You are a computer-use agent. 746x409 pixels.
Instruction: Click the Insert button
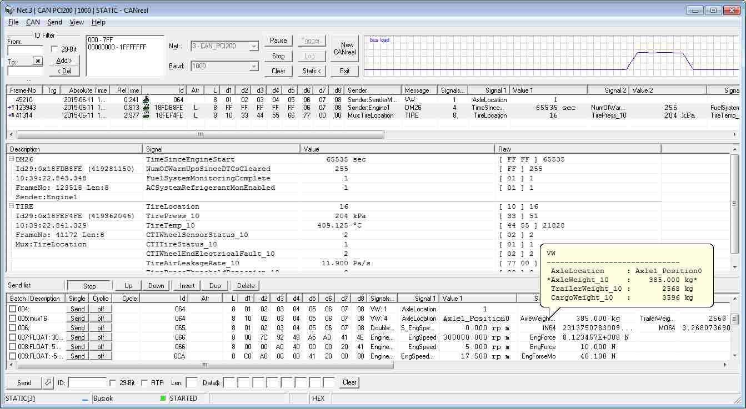click(x=187, y=286)
